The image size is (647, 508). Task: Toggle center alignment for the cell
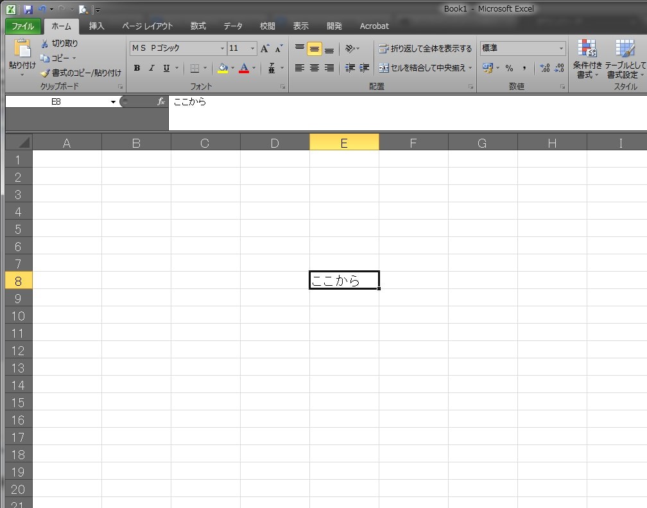pos(315,68)
